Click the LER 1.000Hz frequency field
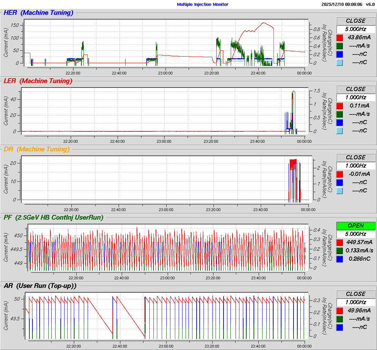This screenshot has width=377, height=350. 356,98
